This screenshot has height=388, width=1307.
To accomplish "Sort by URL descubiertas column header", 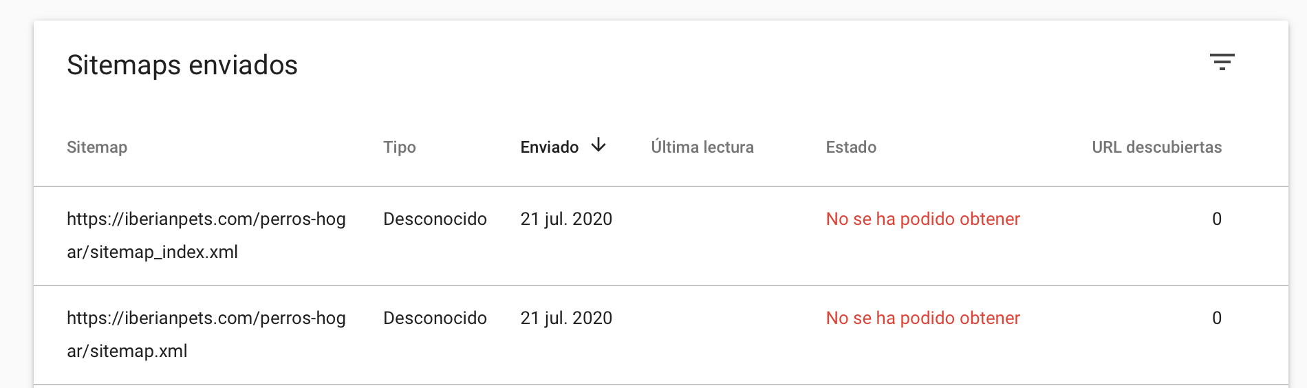I will [x=1157, y=147].
